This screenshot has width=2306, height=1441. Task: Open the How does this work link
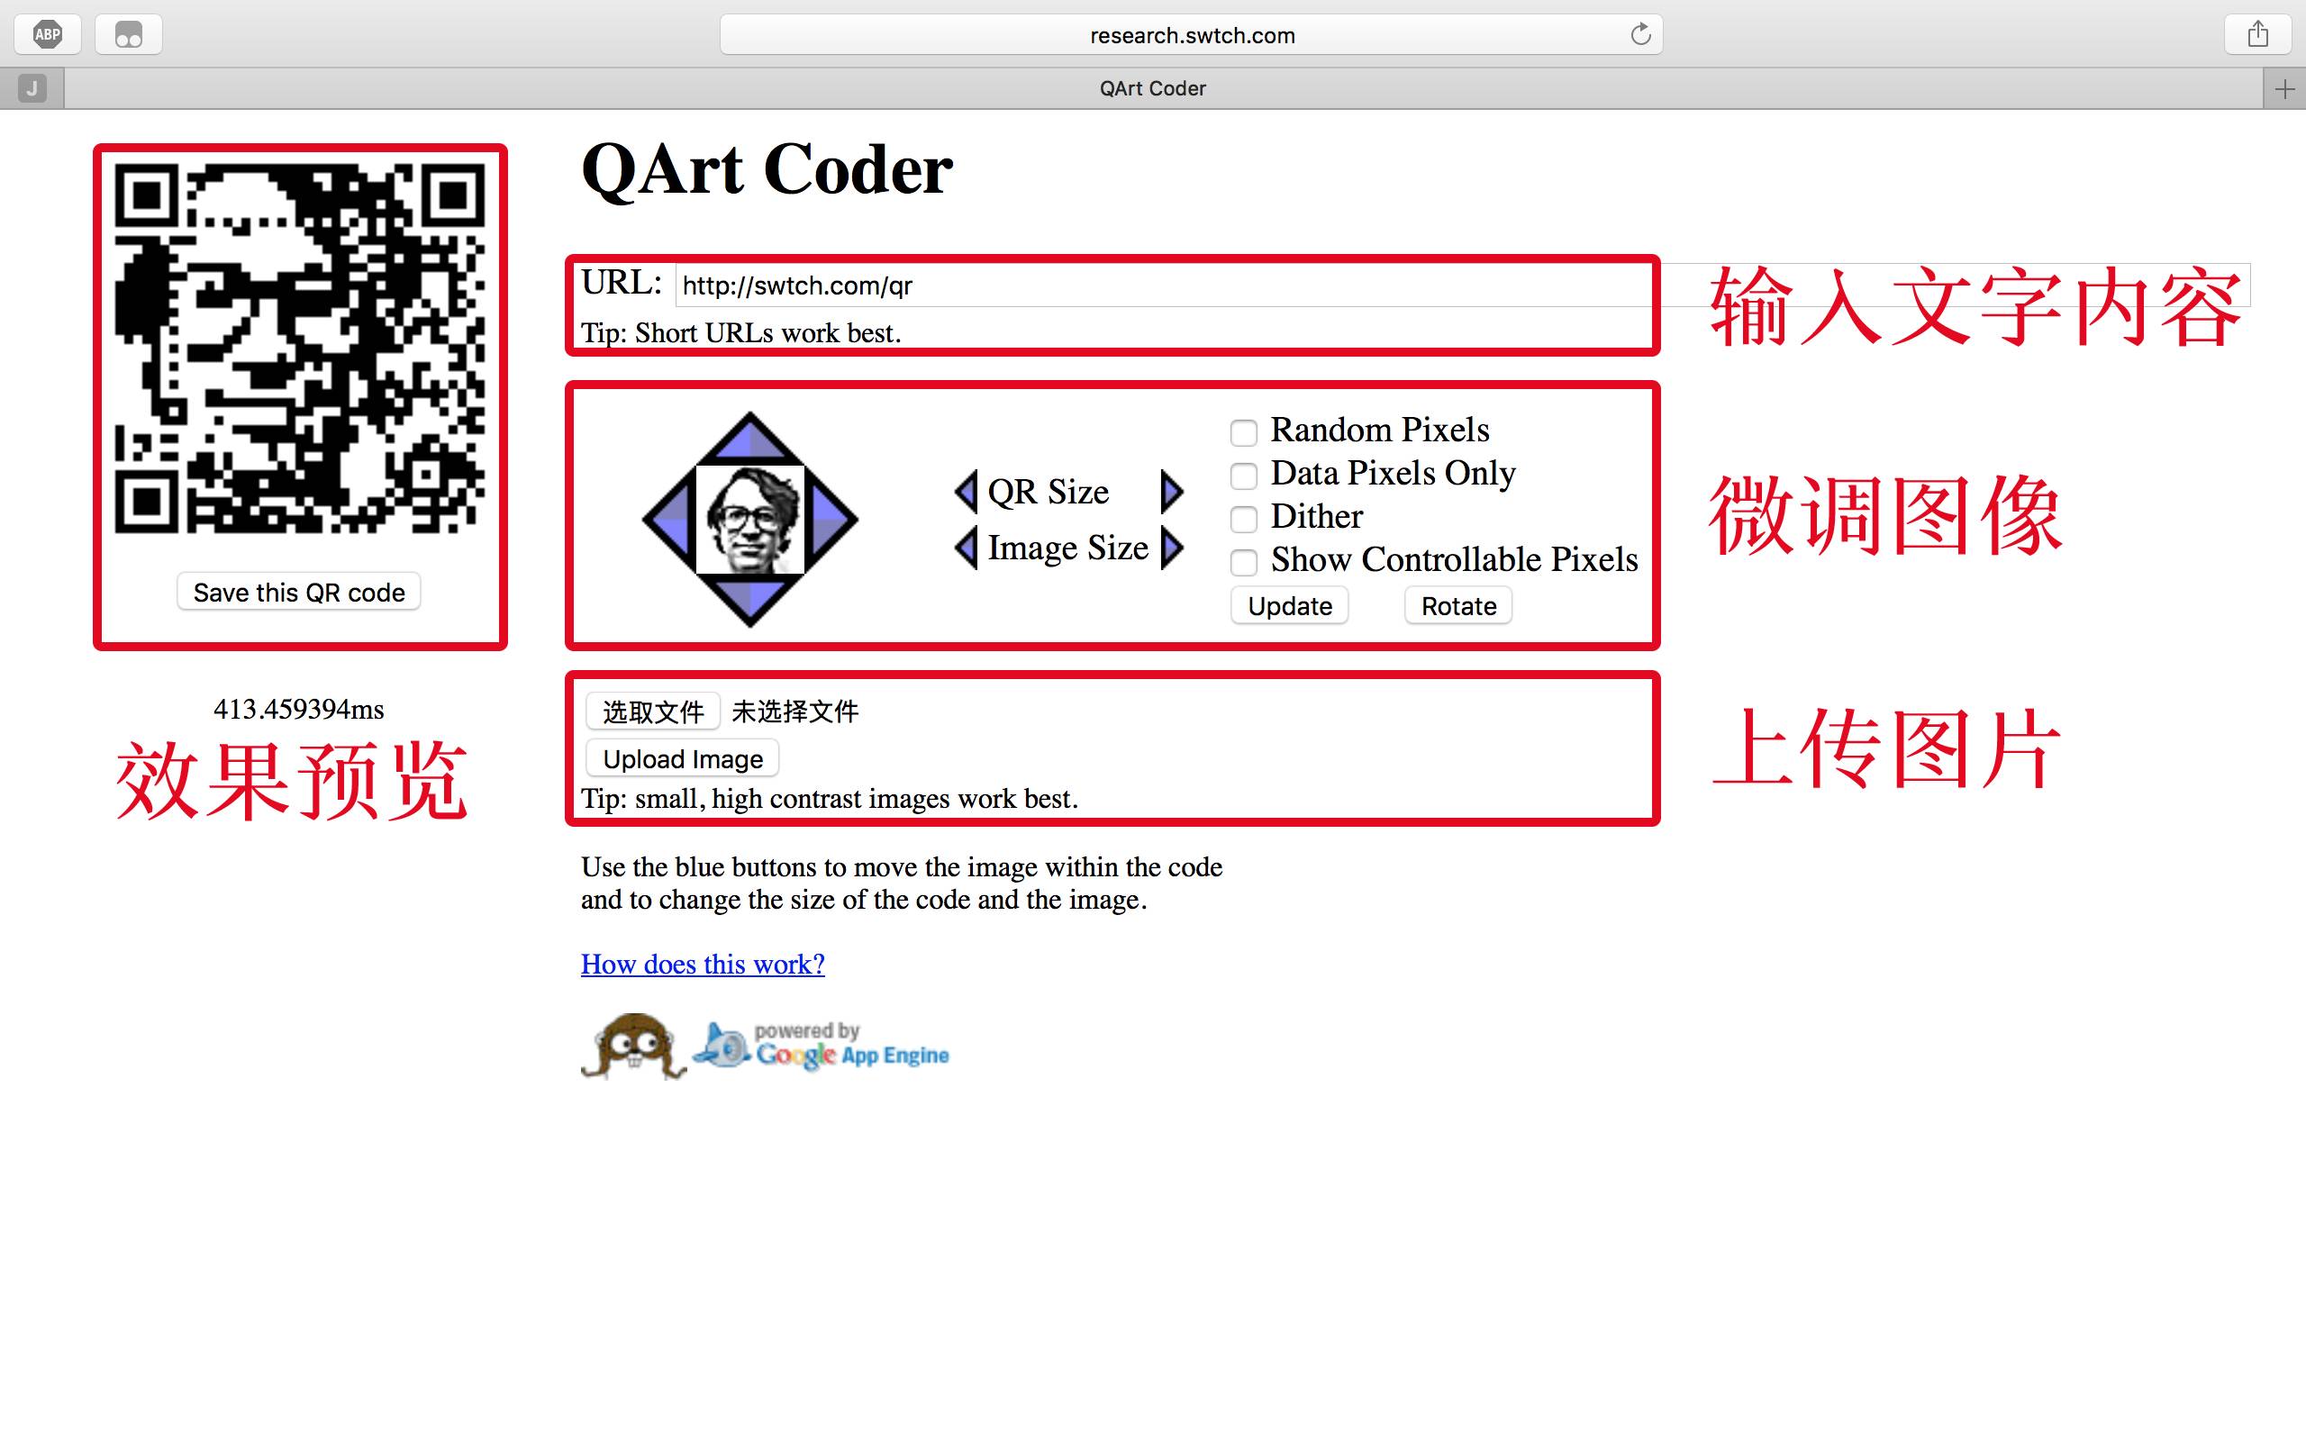[703, 965]
